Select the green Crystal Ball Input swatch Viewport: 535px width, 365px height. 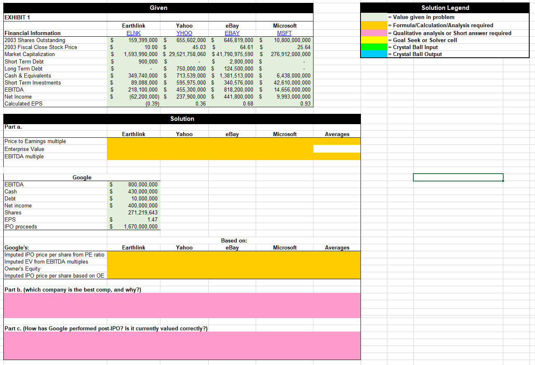pyautogui.click(x=374, y=47)
